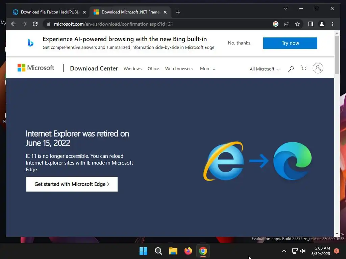The image size is (346, 259).
Task: Click the Internet Explorer logo image
Action: 224,161
